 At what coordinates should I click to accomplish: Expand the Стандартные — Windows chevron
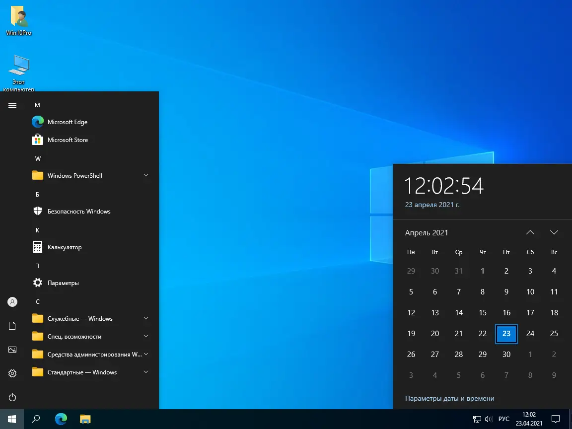146,372
